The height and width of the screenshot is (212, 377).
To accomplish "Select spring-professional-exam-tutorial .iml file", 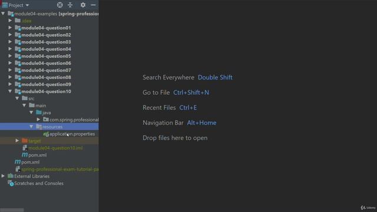I will click(60, 169).
